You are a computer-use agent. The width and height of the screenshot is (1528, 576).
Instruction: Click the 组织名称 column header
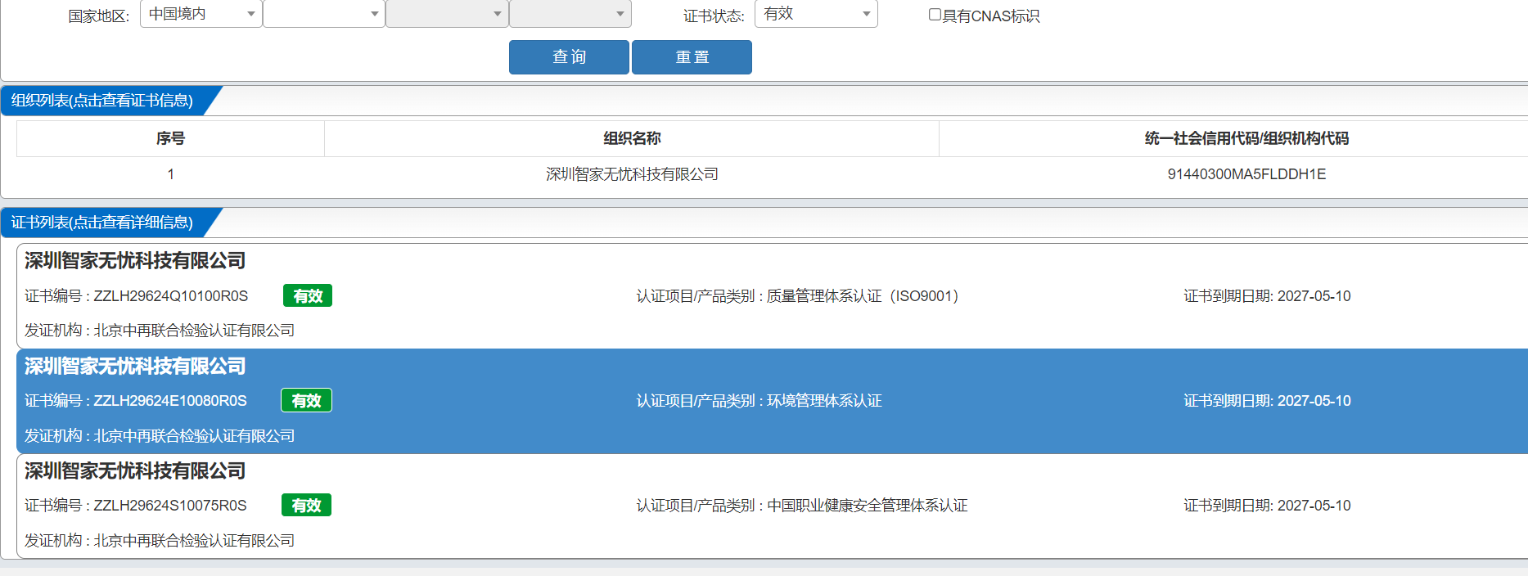click(632, 138)
